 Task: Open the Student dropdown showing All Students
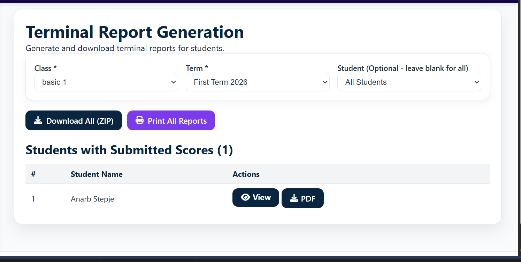tap(409, 82)
